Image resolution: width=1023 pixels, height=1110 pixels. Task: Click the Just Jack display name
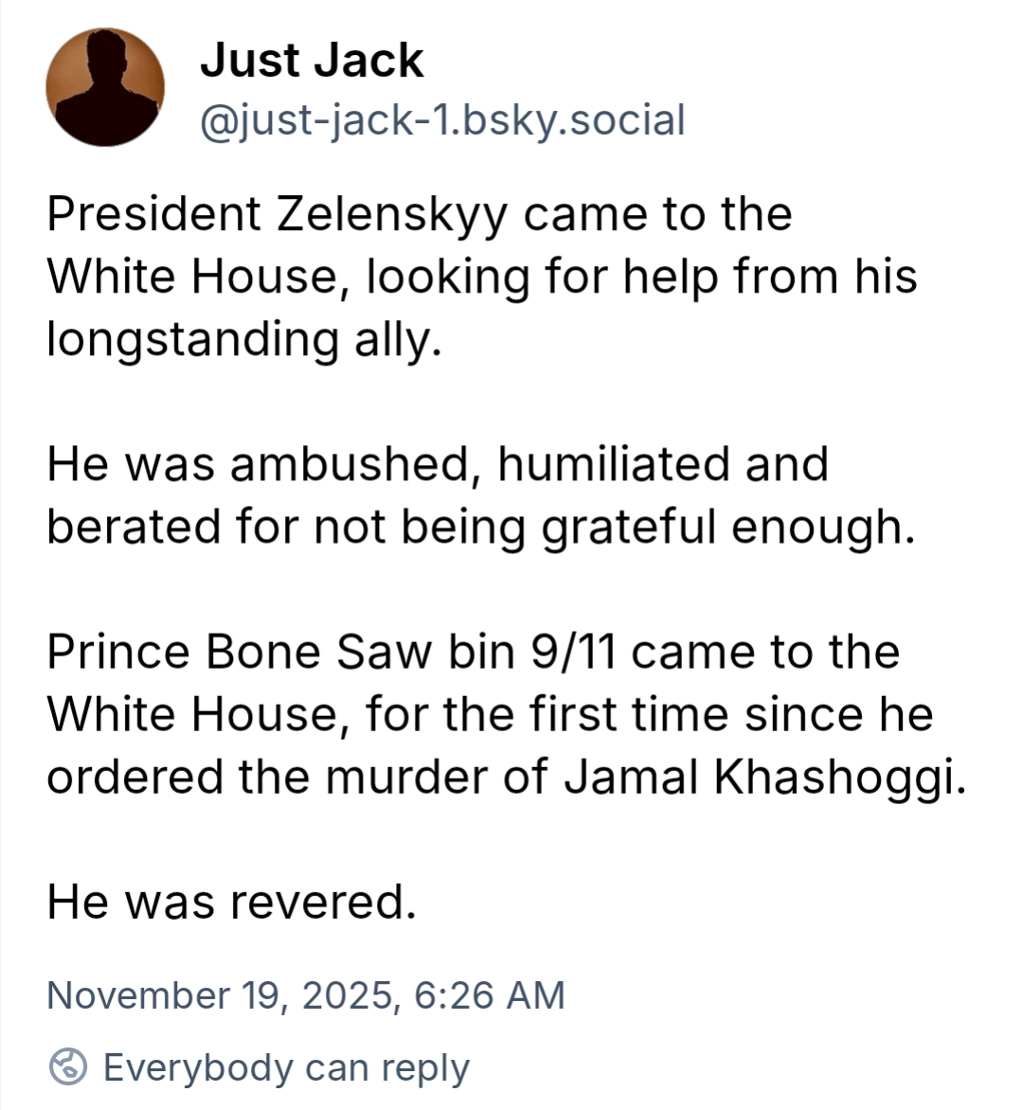pyautogui.click(x=312, y=61)
